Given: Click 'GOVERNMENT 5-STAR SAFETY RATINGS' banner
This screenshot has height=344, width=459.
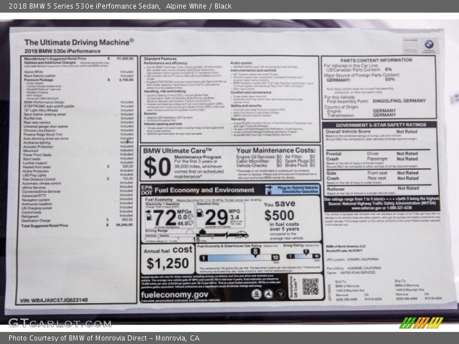Looking at the screenshot, I should coord(381,125).
